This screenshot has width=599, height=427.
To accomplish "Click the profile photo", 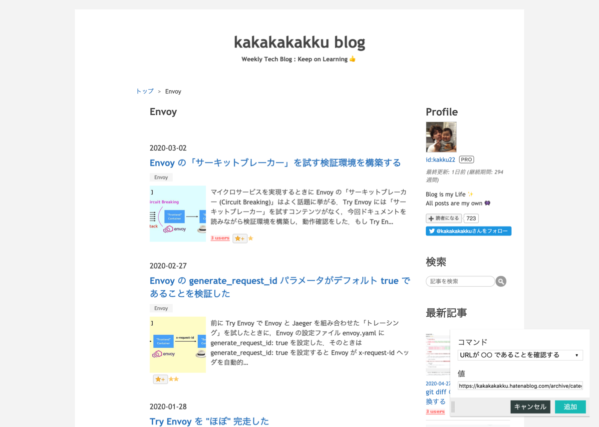I will pos(441,137).
